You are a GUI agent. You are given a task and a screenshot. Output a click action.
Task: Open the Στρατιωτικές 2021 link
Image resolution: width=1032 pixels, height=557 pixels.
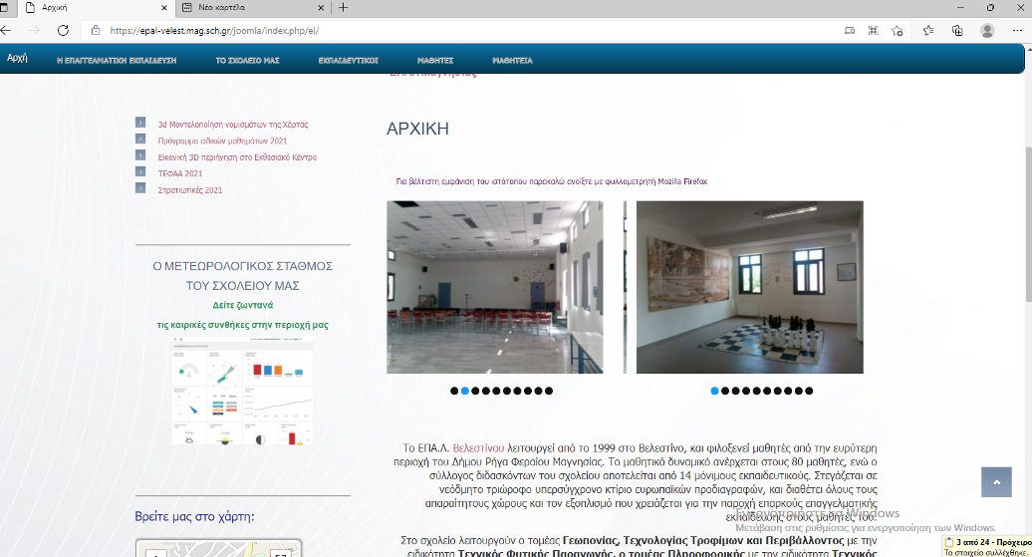189,190
